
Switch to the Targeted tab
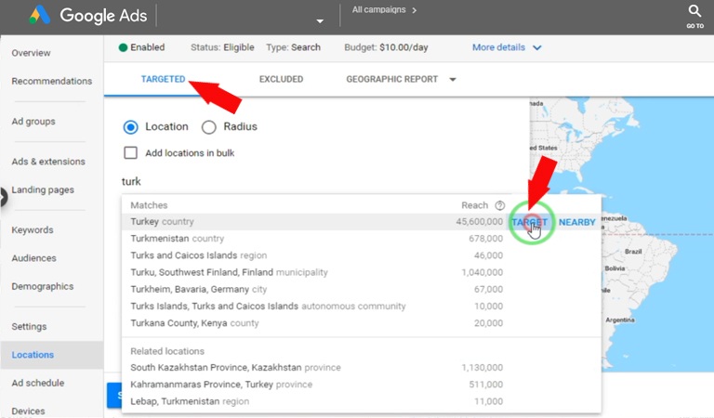point(163,79)
